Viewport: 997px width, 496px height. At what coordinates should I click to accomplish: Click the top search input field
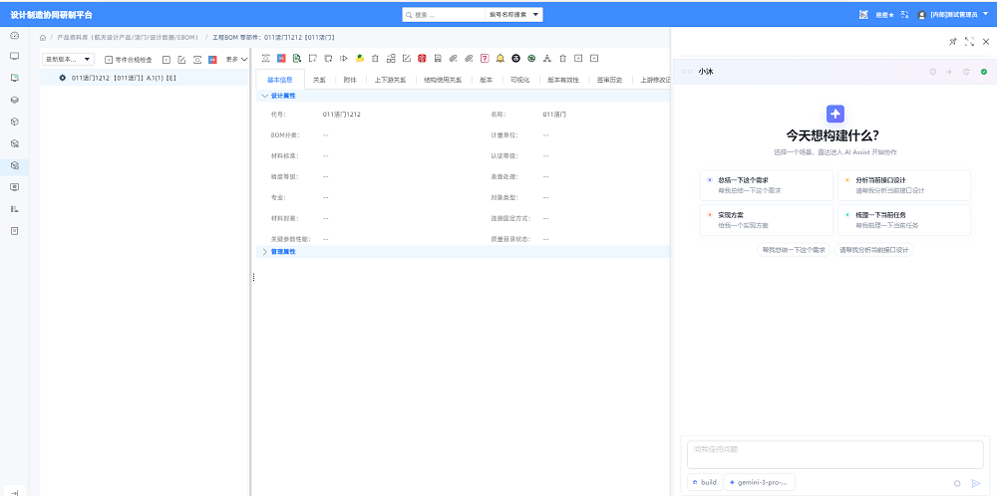coord(444,15)
